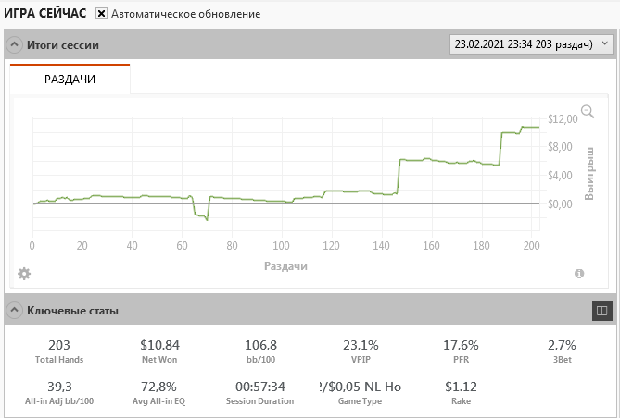Click the Game Type stat
The height and width of the screenshot is (418, 620).
click(361, 392)
